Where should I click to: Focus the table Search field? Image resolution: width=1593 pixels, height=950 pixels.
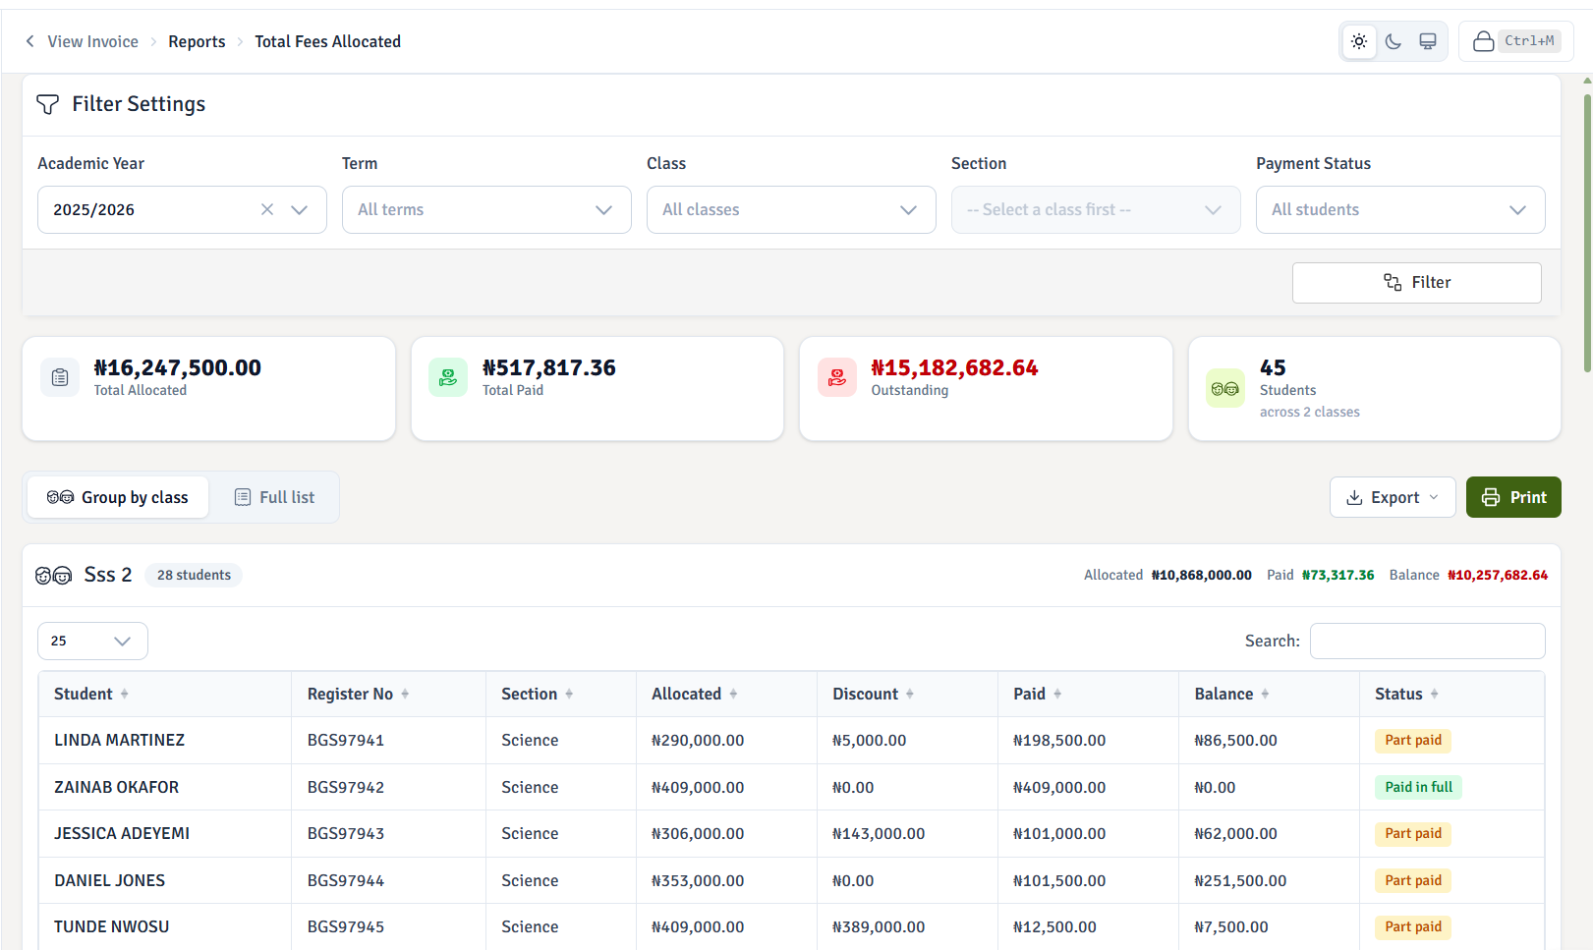point(1427,641)
